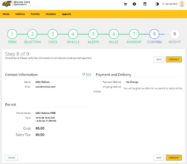Screen dimensions: 187x164
Task: Open the Vehicles menu
Action: click(x=20, y=14)
